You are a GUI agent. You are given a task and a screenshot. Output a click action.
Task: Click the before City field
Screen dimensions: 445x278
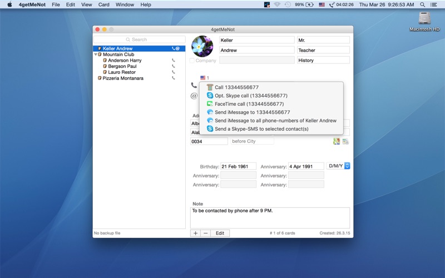[253, 141]
